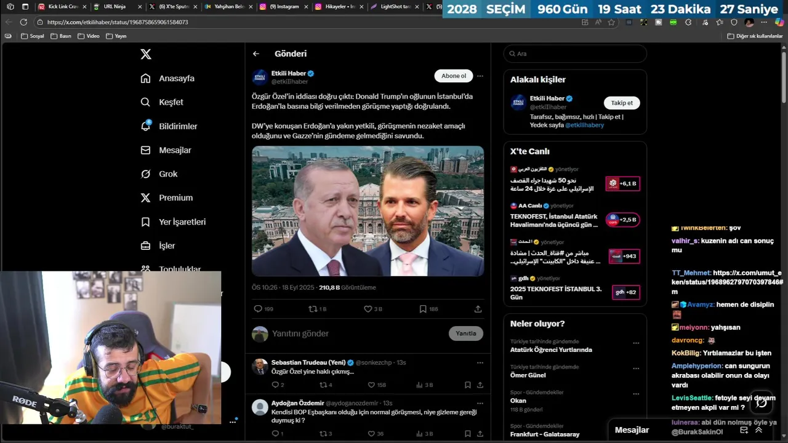Open the browser shield essentials icon

point(734,22)
